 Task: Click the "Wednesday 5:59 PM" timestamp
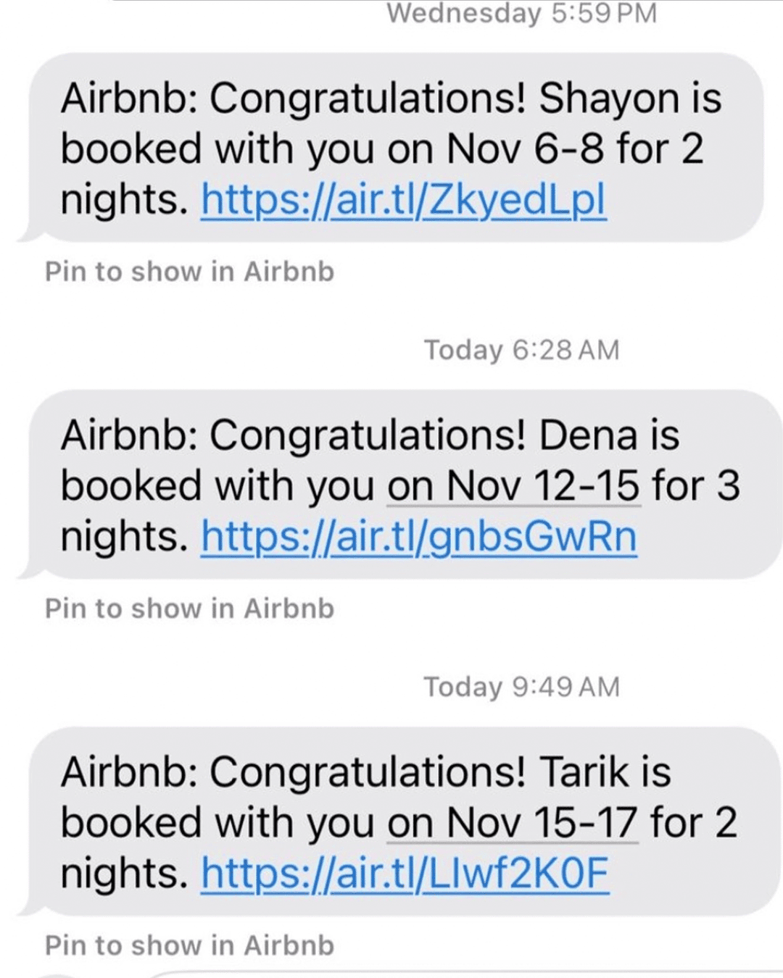click(521, 14)
